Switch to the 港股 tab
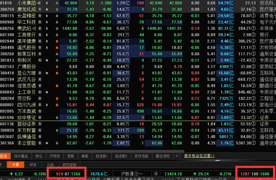The width and height of the screenshot is (276, 180). click(71, 156)
